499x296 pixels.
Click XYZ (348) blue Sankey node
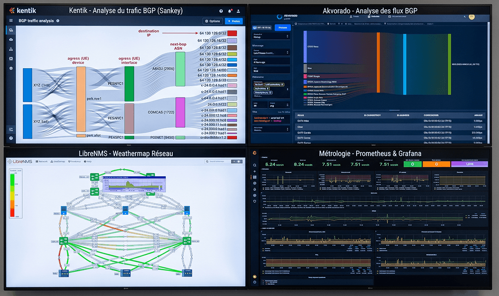point(27,85)
